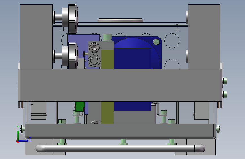
Task: Pick the upper green screw on the right side
Action: (225, 81)
